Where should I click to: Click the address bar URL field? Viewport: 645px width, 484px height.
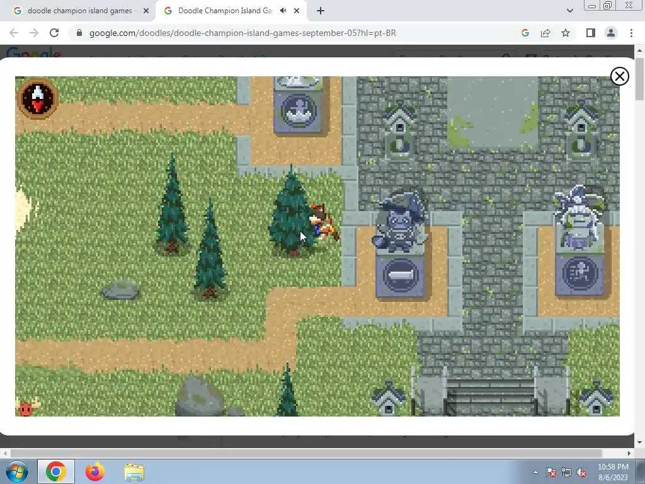pos(243,33)
